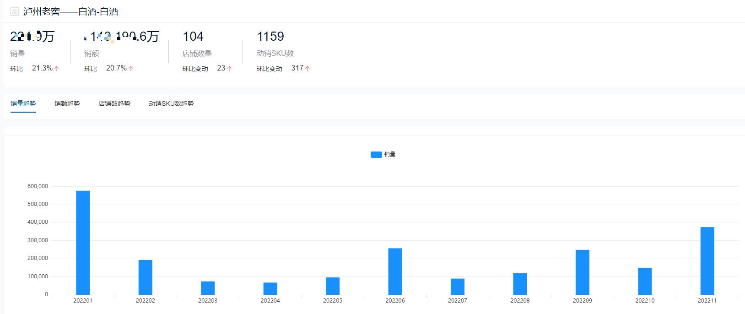745x314 pixels.
Task: Click the up arrow beside 环比变动 317
Action: pos(308,69)
